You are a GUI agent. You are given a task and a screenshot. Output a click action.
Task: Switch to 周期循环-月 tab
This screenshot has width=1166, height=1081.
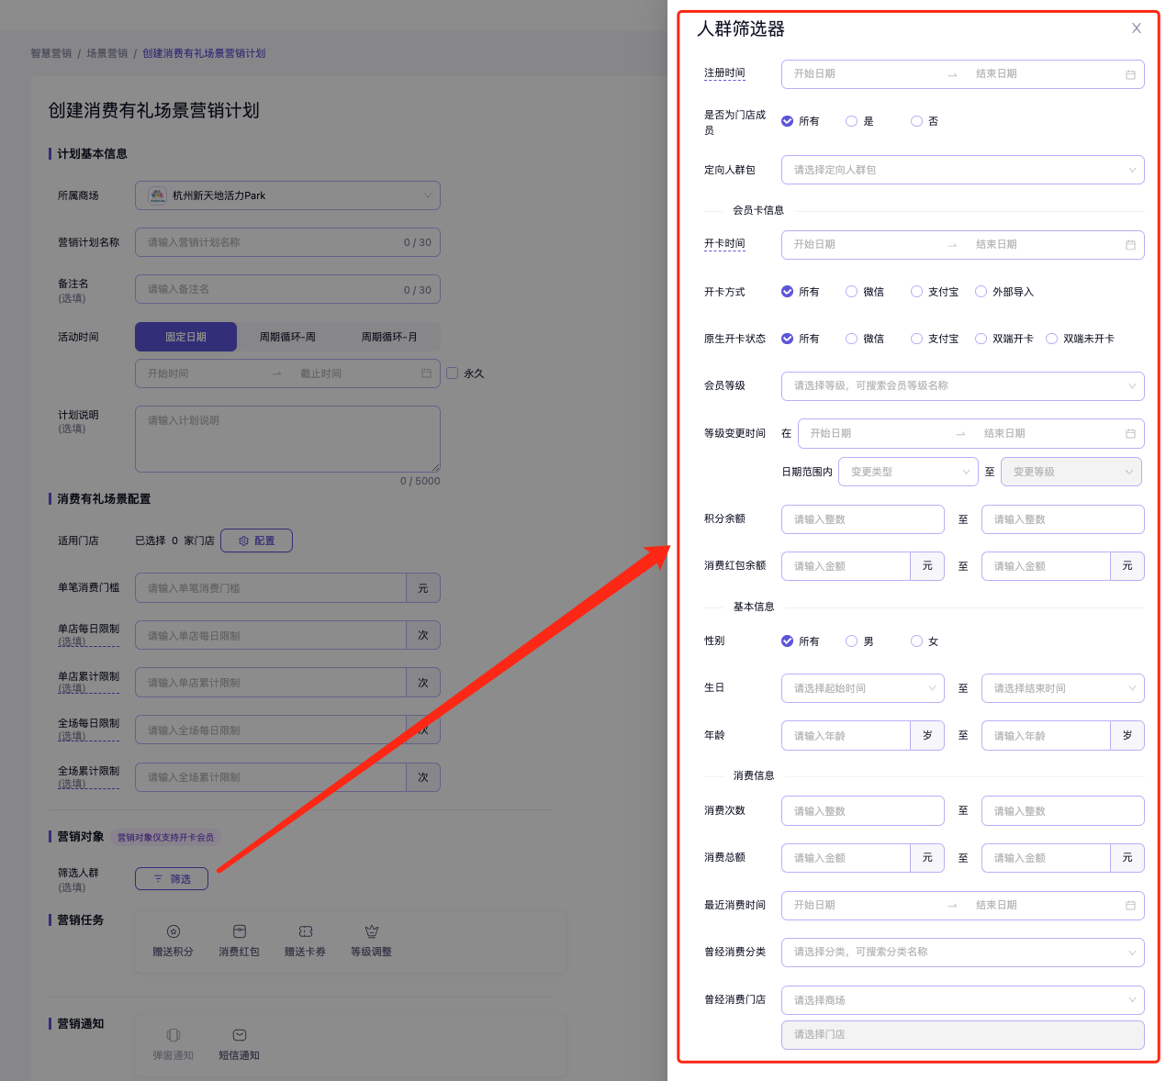(x=389, y=337)
